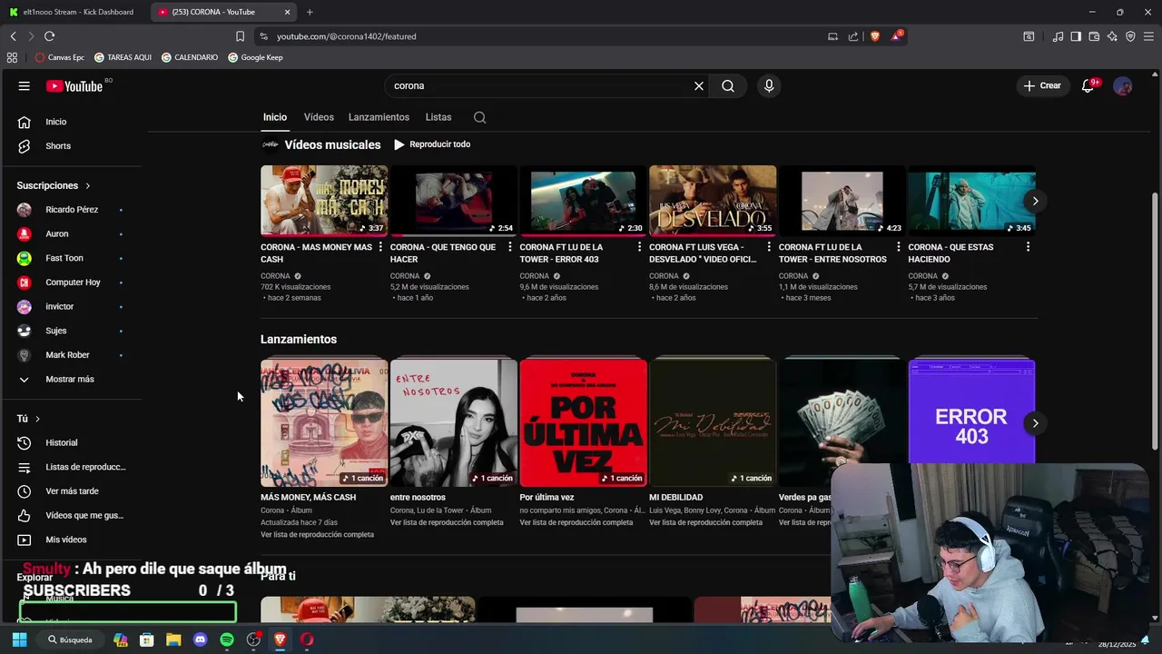The image size is (1162, 654).
Task: Open YouTube notifications bell
Action: (1088, 85)
